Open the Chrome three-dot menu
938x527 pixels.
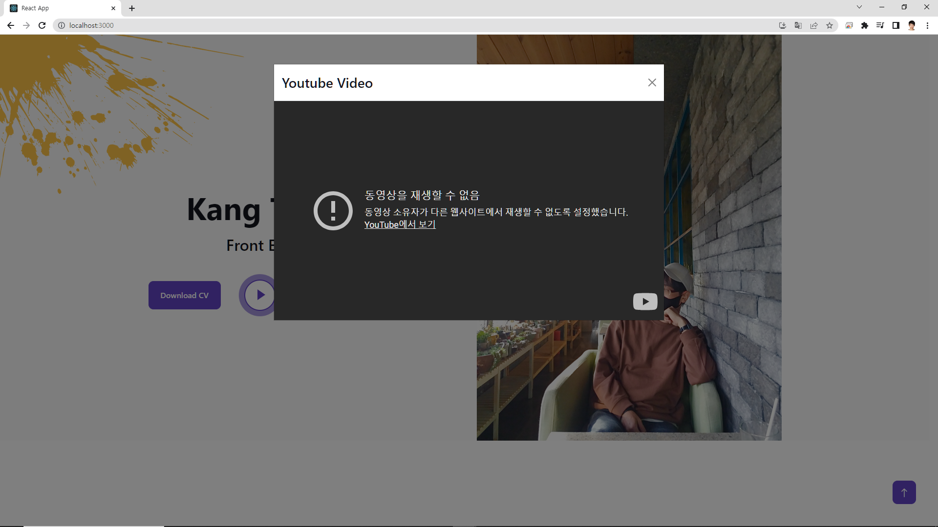pyautogui.click(x=927, y=25)
